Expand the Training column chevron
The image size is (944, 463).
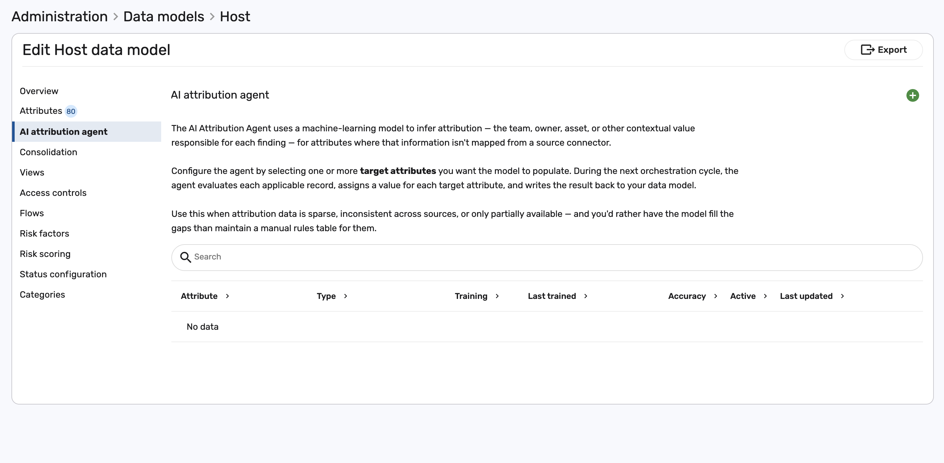point(497,296)
